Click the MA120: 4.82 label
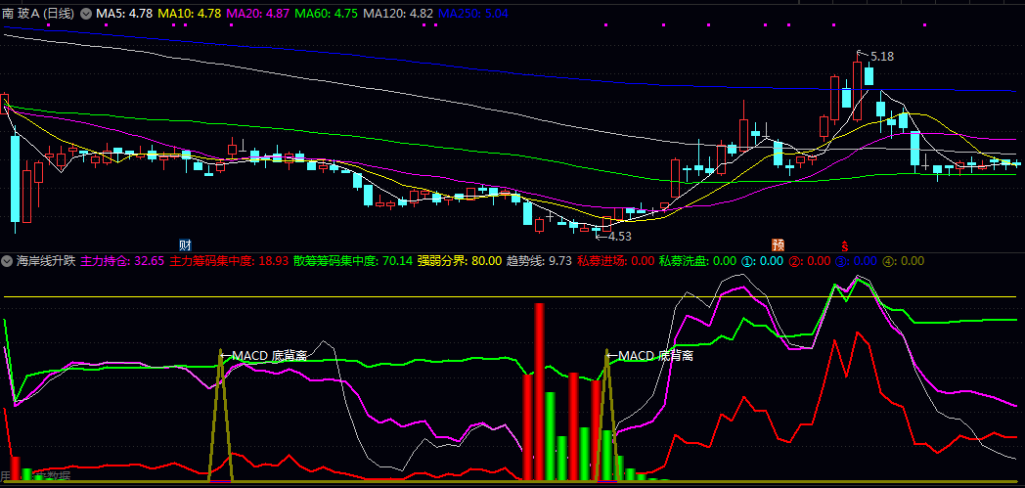 (x=398, y=13)
